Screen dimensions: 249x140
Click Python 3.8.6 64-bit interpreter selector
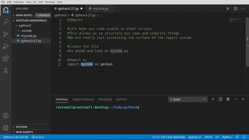point(16,137)
